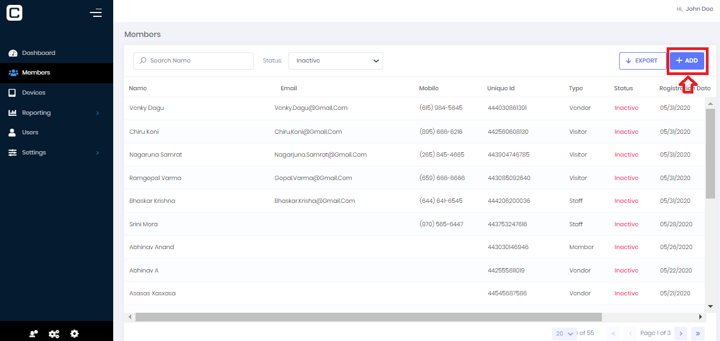Open the Status filter dropdown
This screenshot has height=341, width=720.
[x=335, y=61]
